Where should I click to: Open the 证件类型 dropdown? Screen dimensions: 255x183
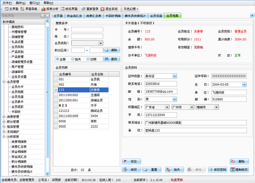tap(174, 76)
